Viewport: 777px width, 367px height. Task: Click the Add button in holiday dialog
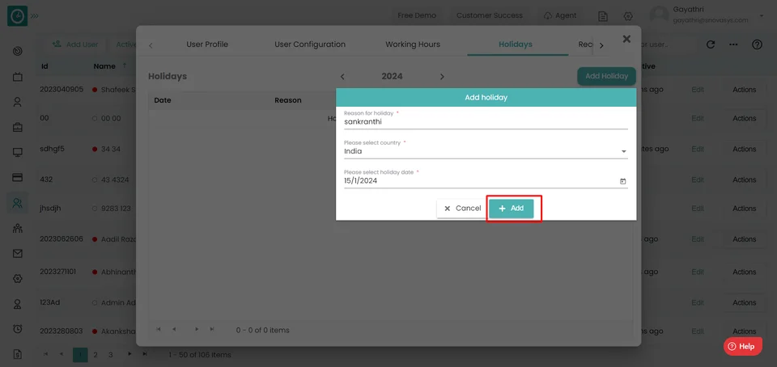511,209
